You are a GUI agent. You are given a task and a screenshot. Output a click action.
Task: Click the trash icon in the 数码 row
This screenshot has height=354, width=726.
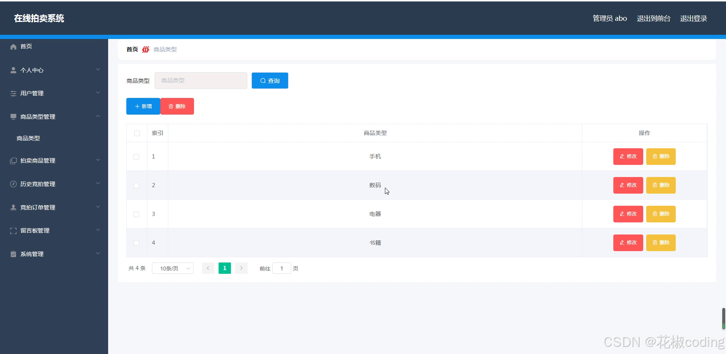pyautogui.click(x=655, y=185)
